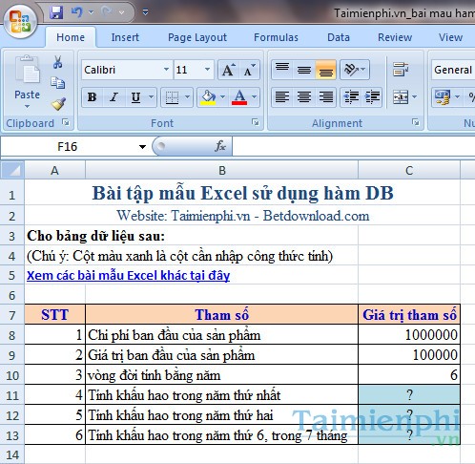Open underline style dropdown arrow
475x464 pixels.
[152, 97]
